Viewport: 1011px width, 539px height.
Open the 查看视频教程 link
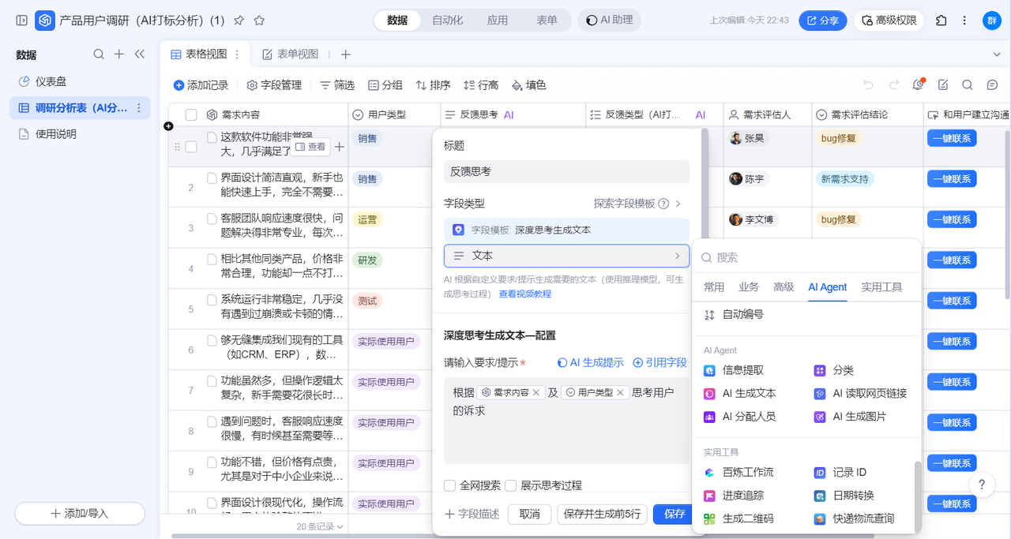pos(524,294)
